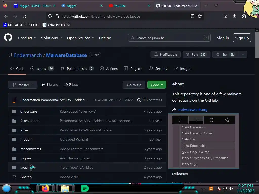Screen dimensions: 259x194
Task: Click the network tray icon
Action: 225,188
